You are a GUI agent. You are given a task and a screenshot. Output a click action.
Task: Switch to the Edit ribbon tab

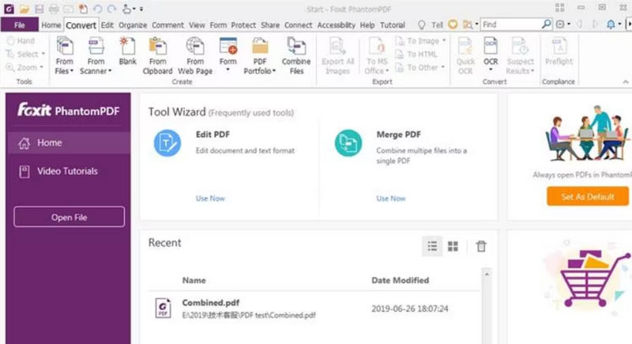(x=107, y=25)
